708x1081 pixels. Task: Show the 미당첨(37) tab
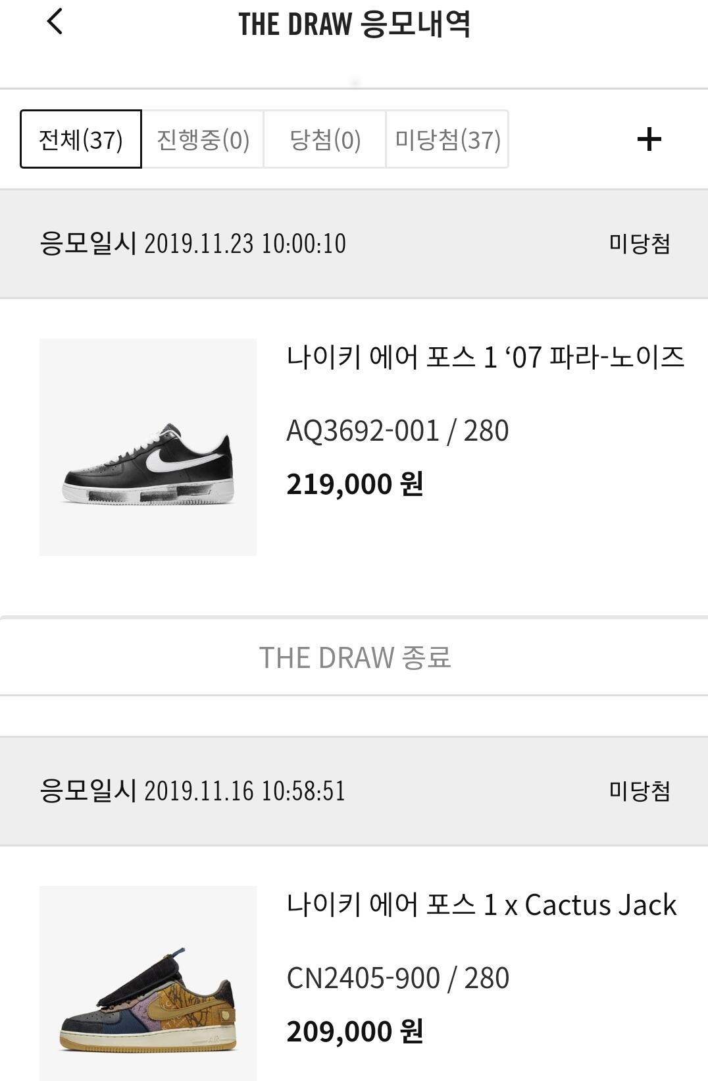tap(447, 139)
